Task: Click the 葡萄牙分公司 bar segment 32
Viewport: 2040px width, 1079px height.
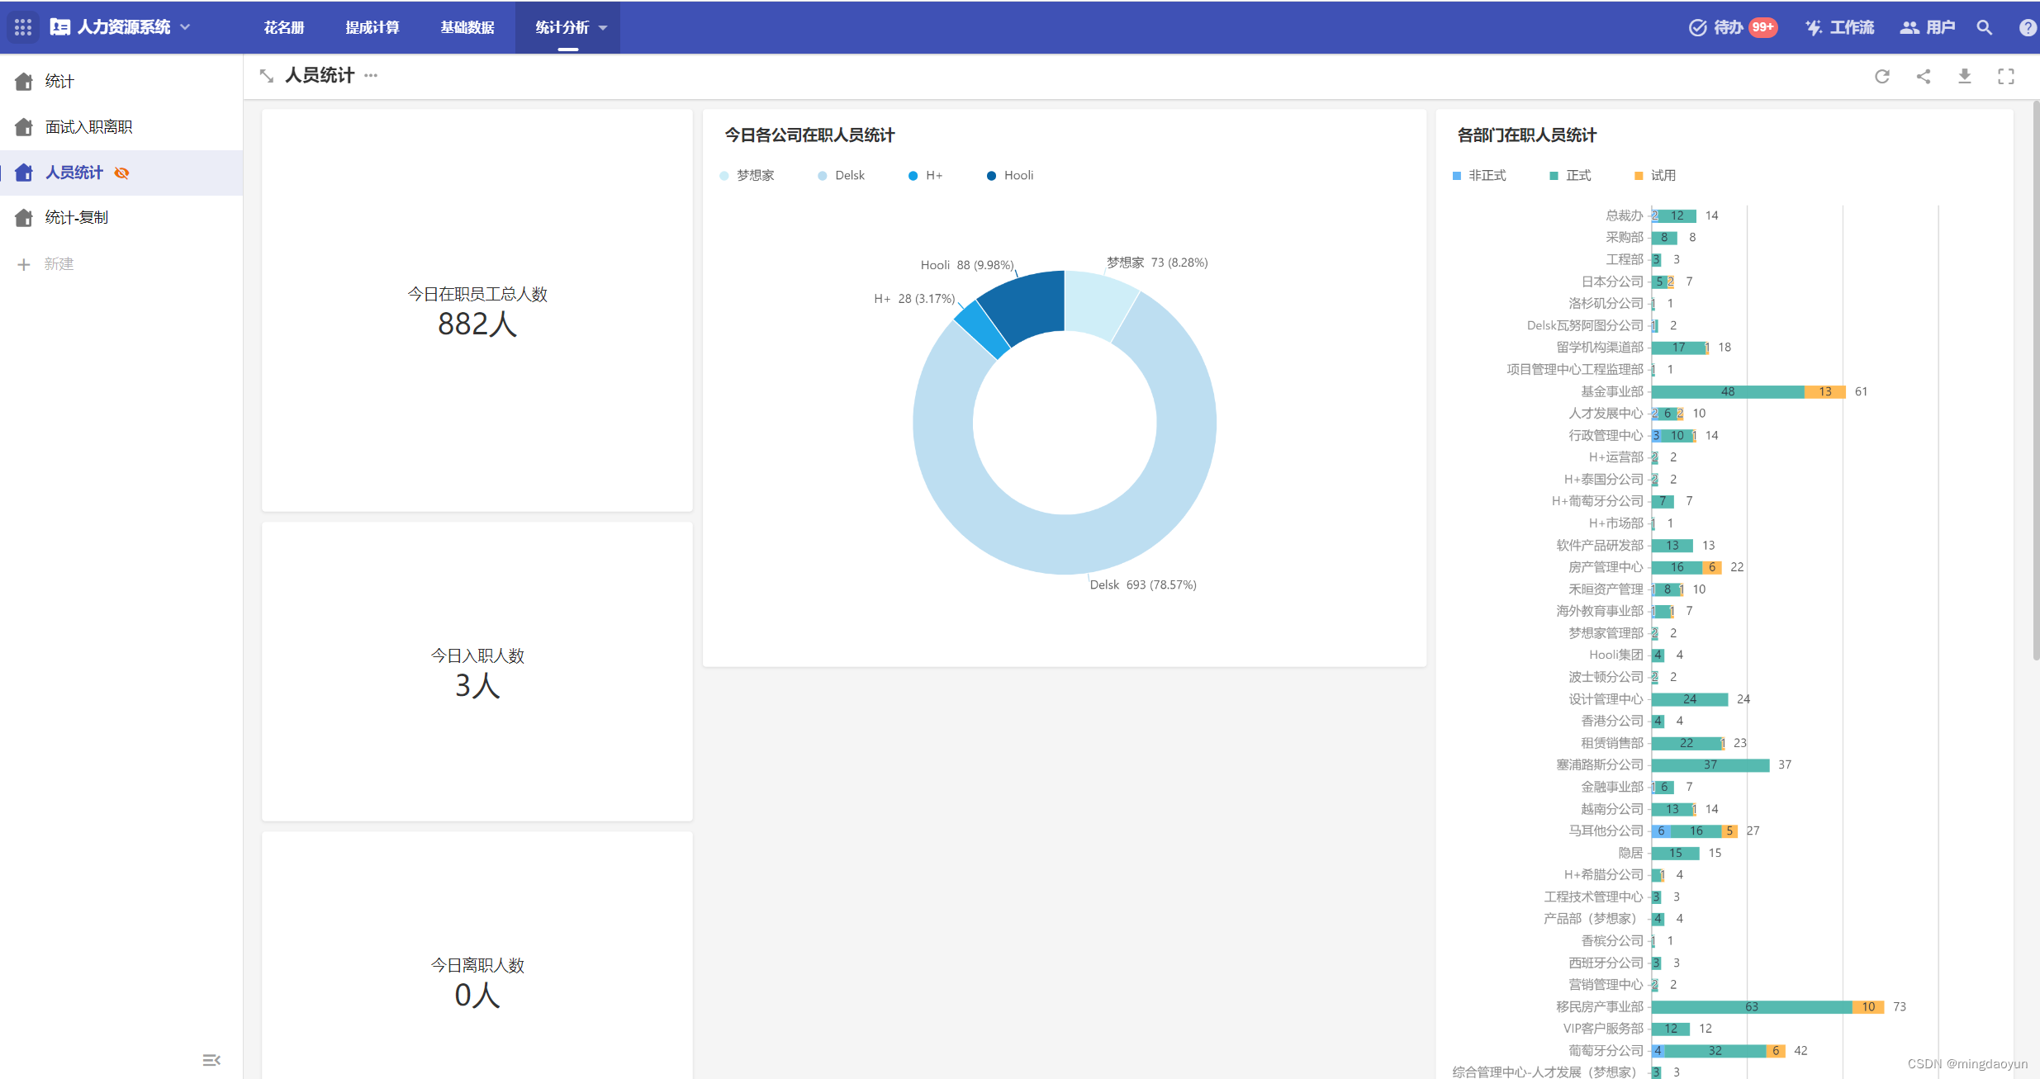Action: tap(1715, 1050)
